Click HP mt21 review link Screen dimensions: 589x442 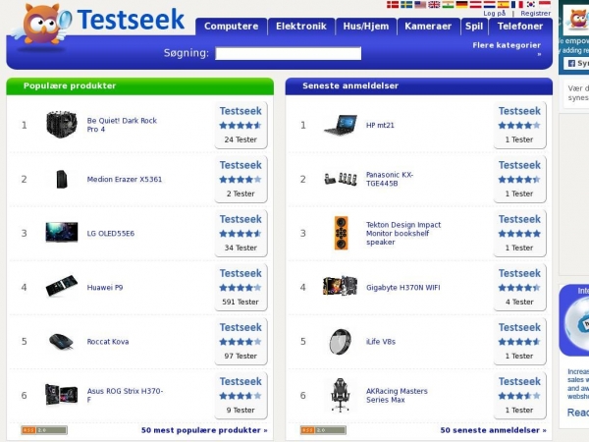(380, 125)
